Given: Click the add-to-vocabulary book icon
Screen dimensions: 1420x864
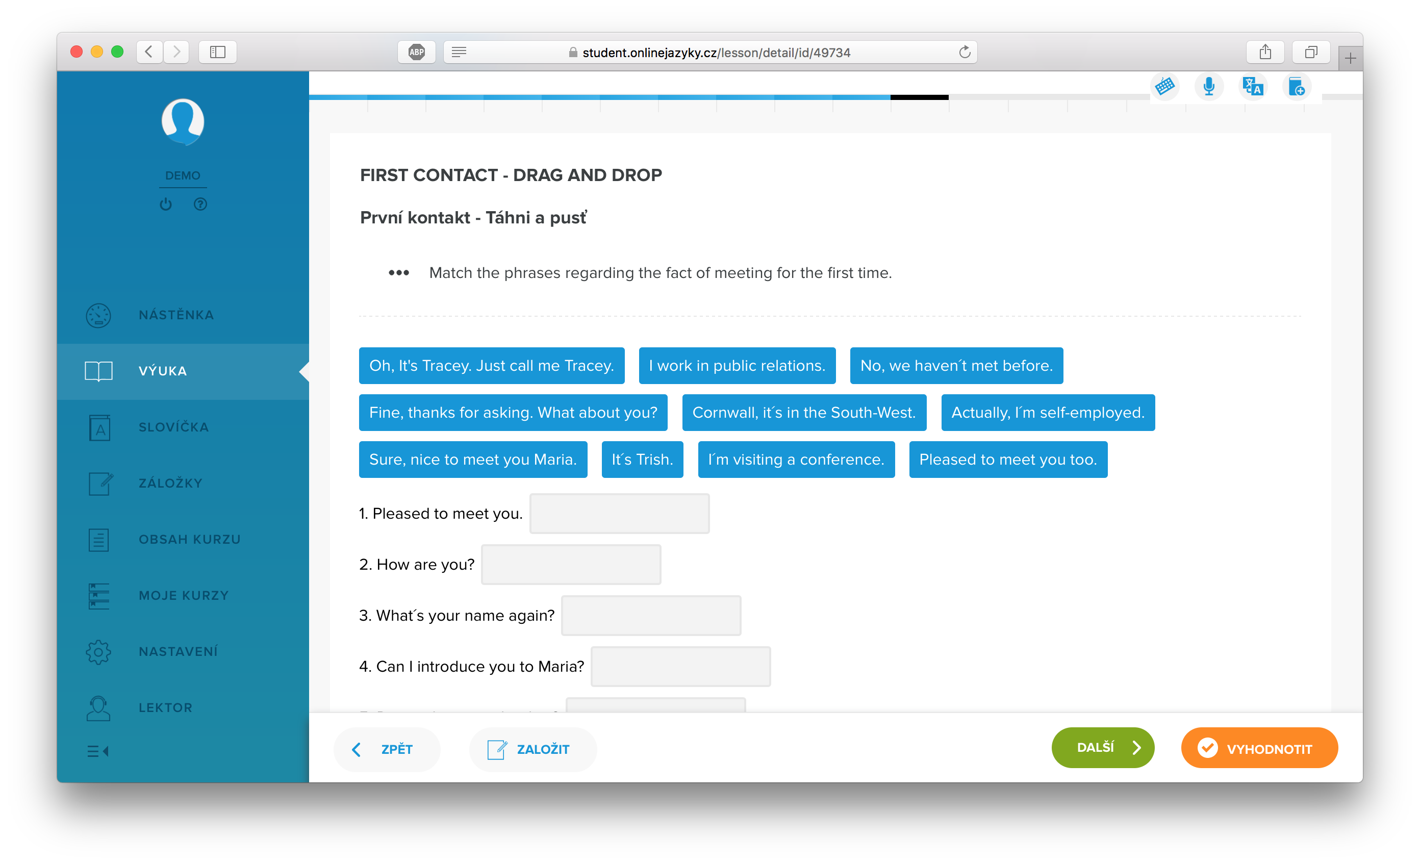Looking at the screenshot, I should [x=1296, y=87].
